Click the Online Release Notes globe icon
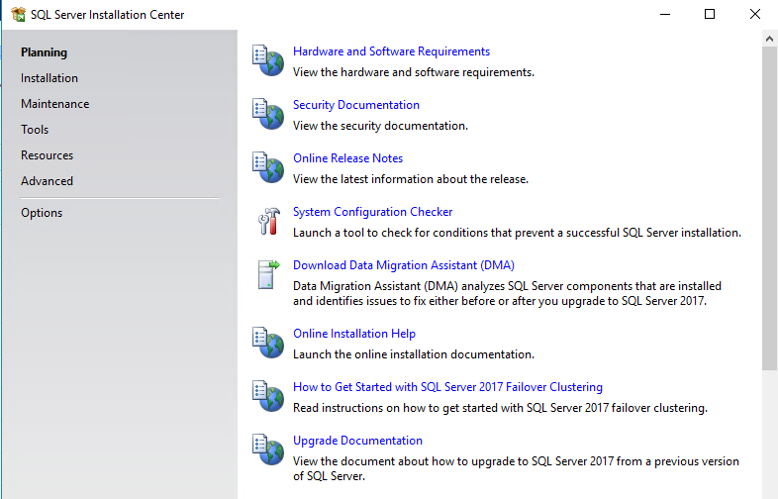 268,167
